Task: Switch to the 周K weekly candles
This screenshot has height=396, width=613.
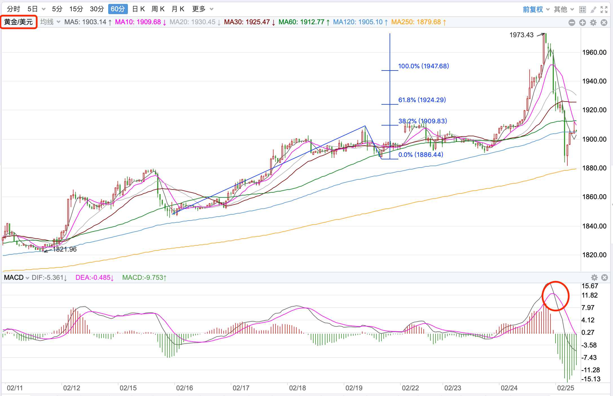Action: pos(158,9)
